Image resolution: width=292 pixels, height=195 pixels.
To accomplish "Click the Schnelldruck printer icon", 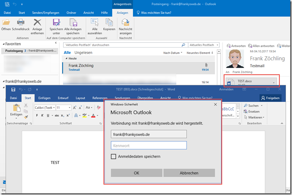I will point(21,22).
